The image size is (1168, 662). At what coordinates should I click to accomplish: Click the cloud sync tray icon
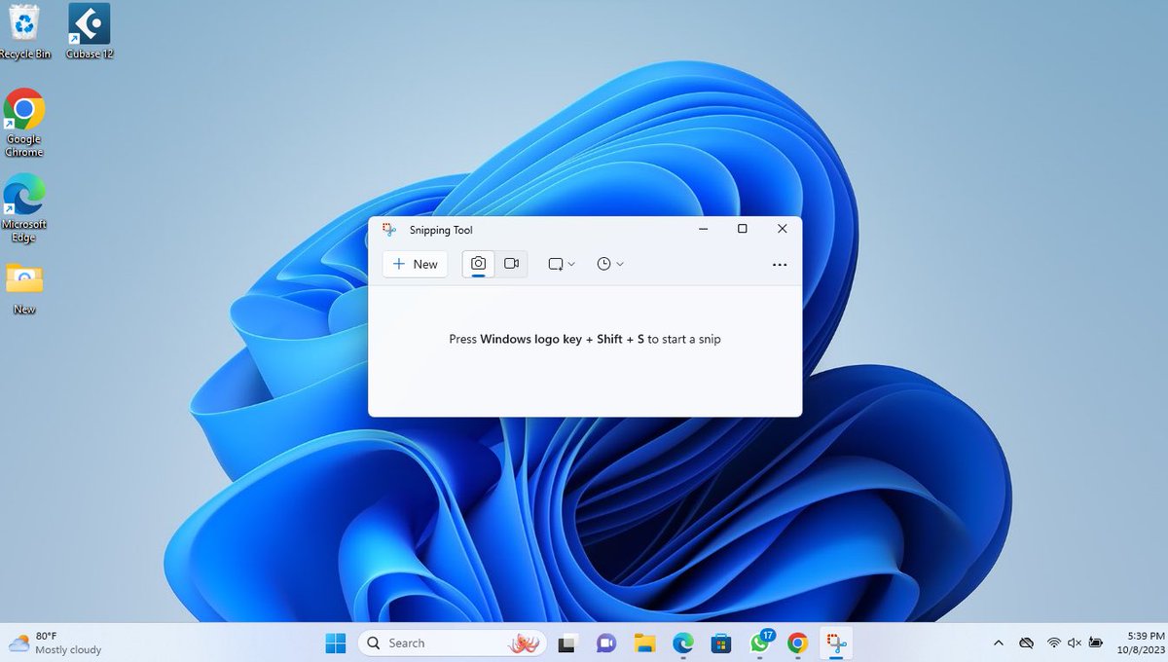click(x=1026, y=643)
